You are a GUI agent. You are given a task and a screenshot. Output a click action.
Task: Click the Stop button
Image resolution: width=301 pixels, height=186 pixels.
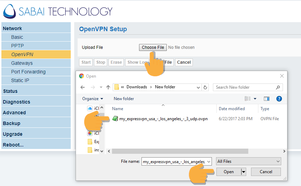(101, 62)
